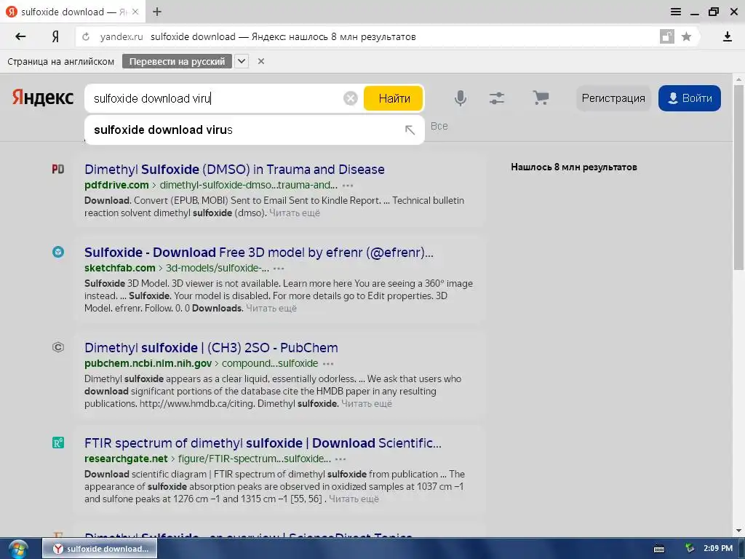This screenshot has height=559, width=745.
Task: Open more options dots for sketchfab result
Action: 279,269
